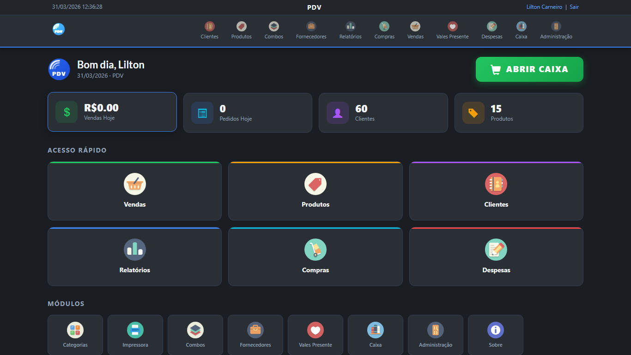Open Relatórios quick access card
The width and height of the screenshot is (631, 355).
(x=134, y=257)
